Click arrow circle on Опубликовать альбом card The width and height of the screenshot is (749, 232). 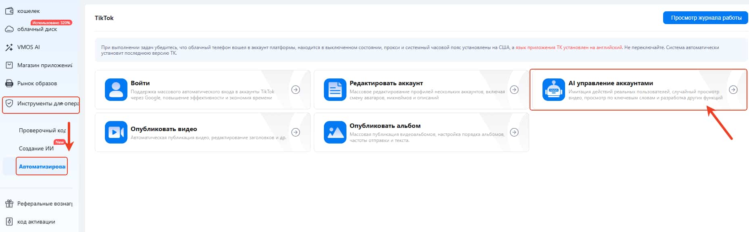514,132
